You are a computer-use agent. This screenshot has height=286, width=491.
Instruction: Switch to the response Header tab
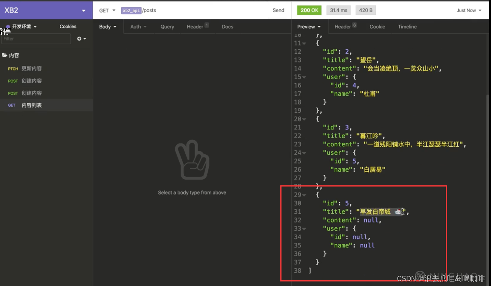click(345, 26)
